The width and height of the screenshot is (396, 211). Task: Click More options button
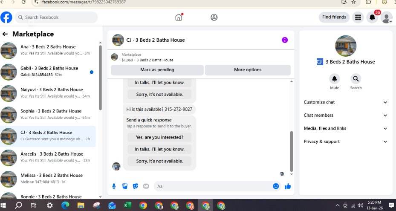point(248,70)
